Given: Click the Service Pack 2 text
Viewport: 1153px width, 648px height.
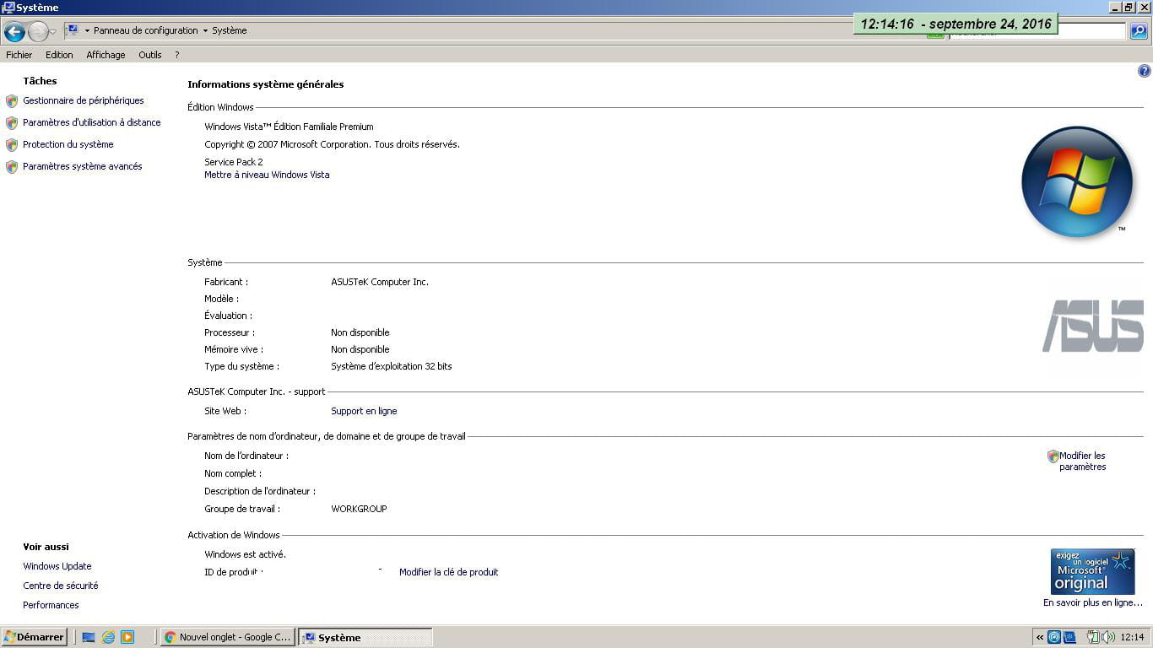Looking at the screenshot, I should pos(234,162).
